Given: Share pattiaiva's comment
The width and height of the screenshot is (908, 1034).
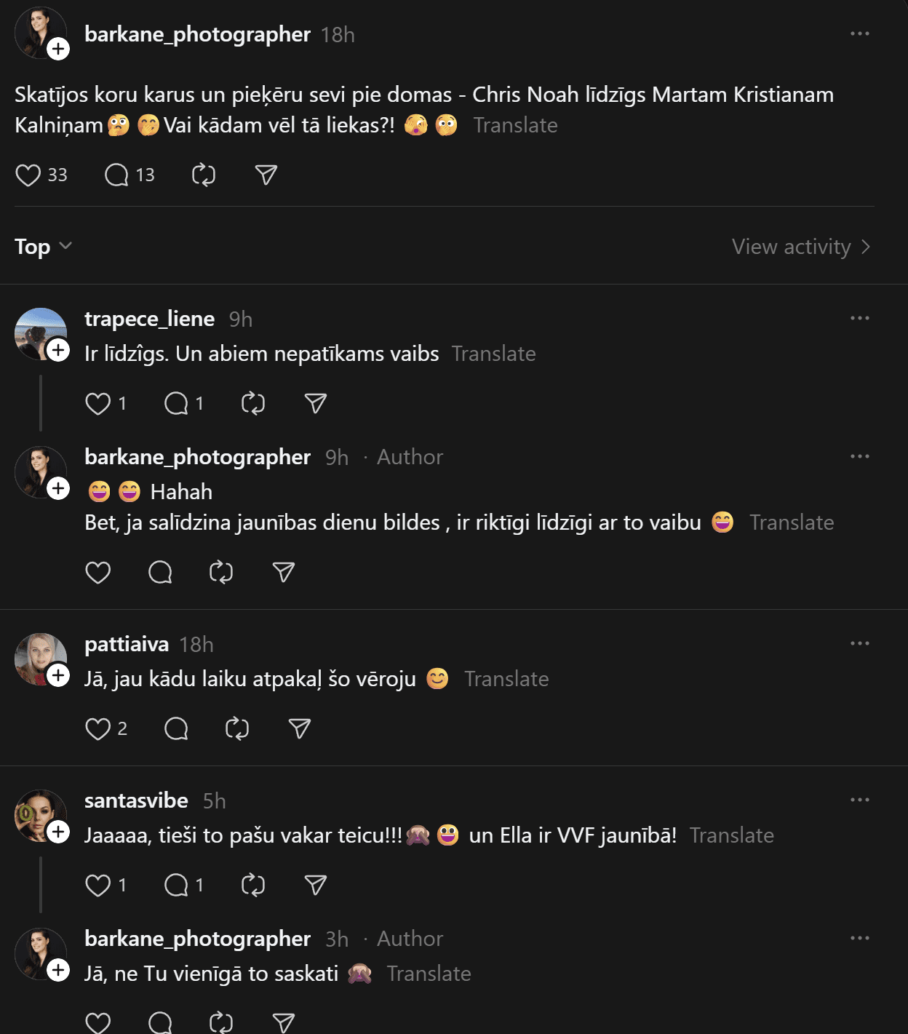Looking at the screenshot, I should coord(300,729).
